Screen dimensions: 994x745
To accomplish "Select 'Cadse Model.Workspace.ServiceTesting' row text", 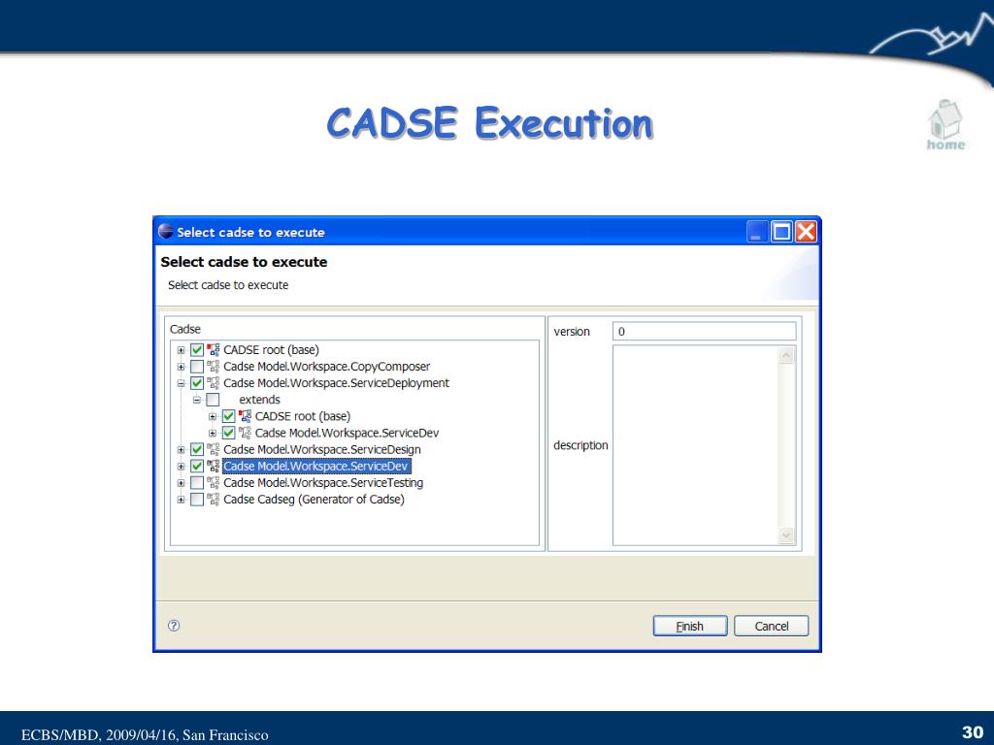I will pos(323,483).
